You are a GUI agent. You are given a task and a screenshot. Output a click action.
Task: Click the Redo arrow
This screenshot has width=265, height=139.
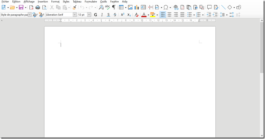[91, 7]
